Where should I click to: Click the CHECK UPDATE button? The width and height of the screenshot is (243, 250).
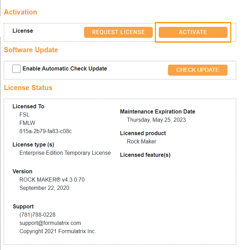(x=198, y=70)
